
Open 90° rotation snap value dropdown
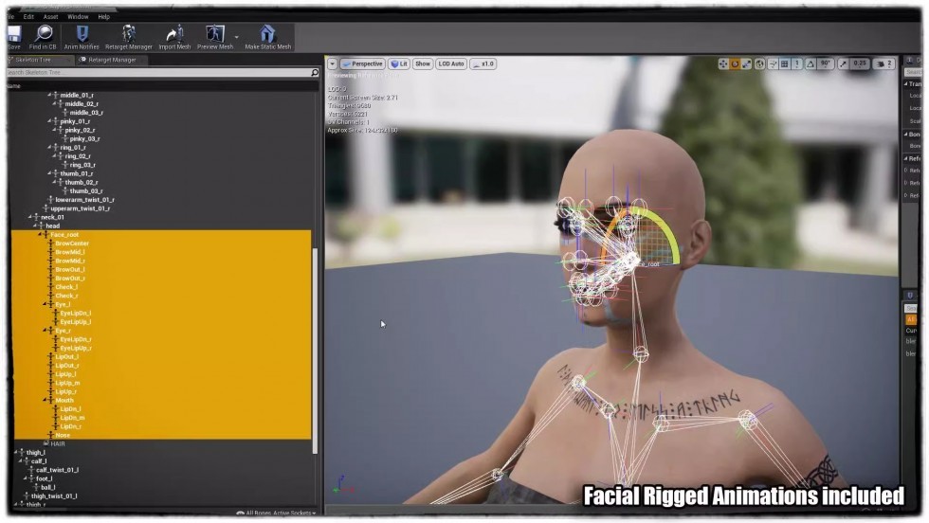(825, 64)
